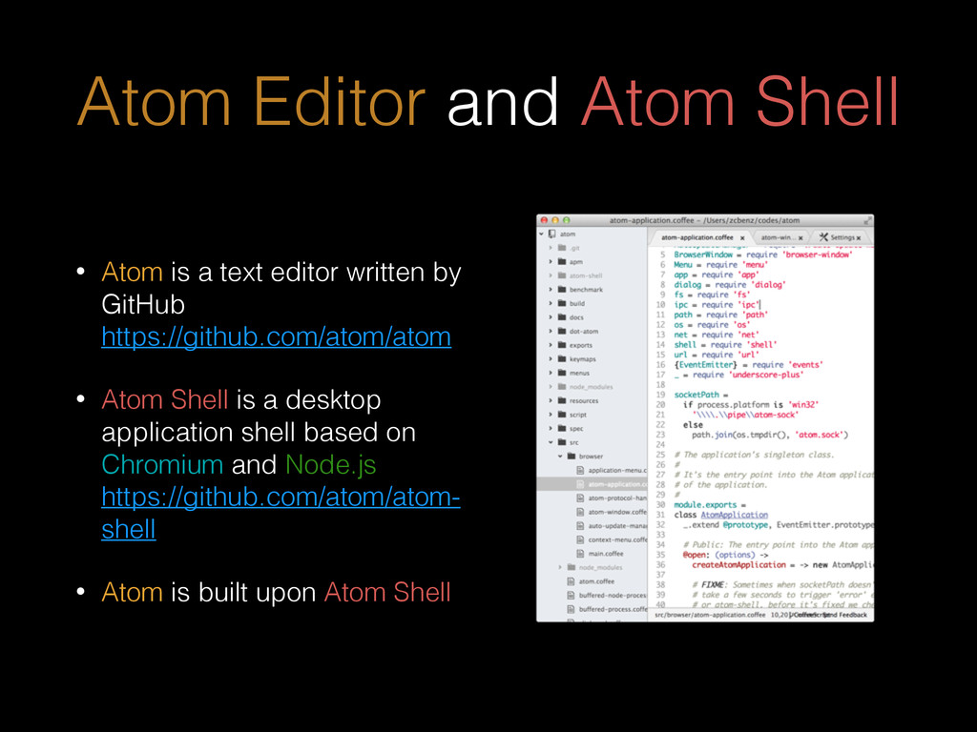Click status bar path src/browser/atom-application.coffee

(x=710, y=615)
